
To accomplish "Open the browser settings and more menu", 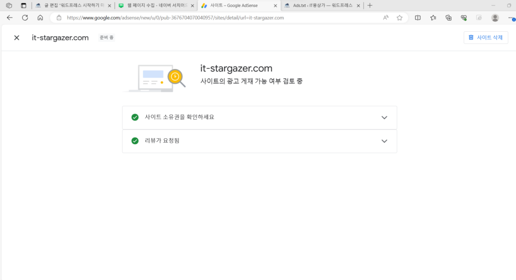I will click(511, 18).
